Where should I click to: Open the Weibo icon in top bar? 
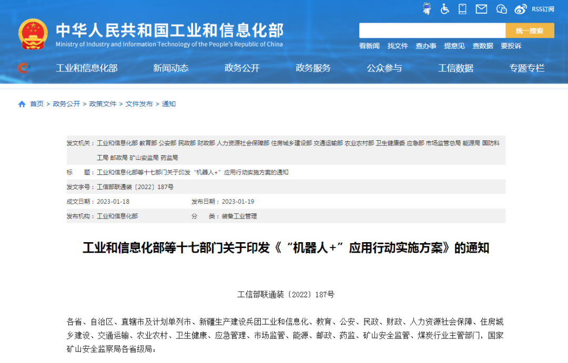coord(520,9)
